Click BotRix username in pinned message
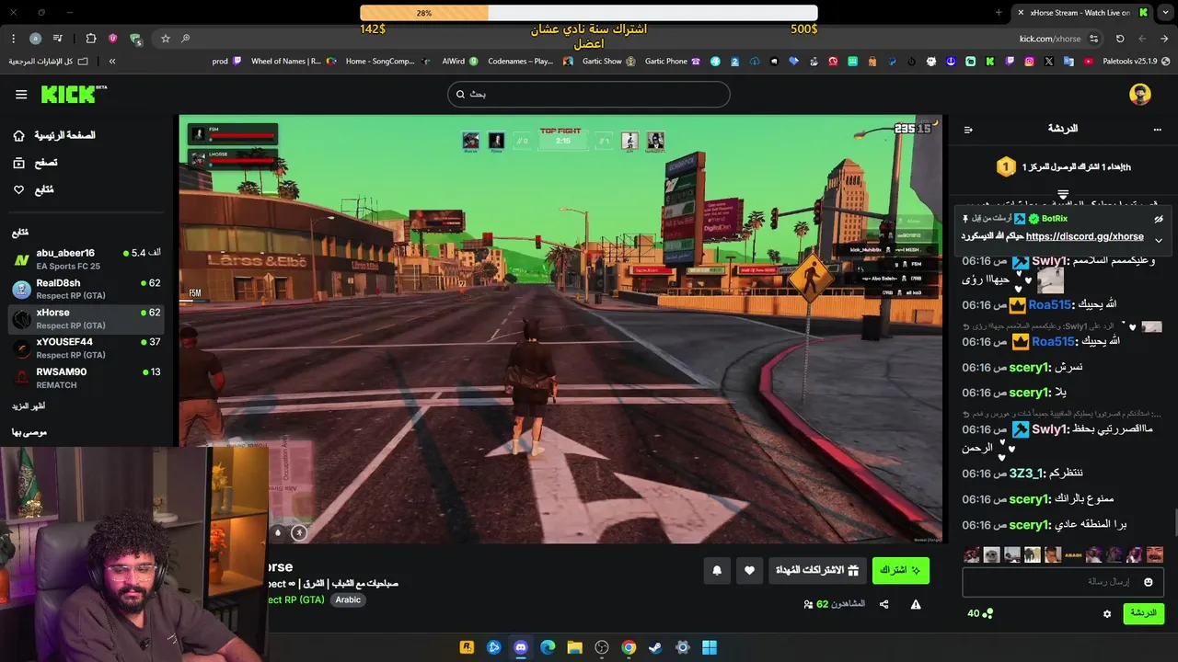1178x662 pixels. coord(1055,219)
